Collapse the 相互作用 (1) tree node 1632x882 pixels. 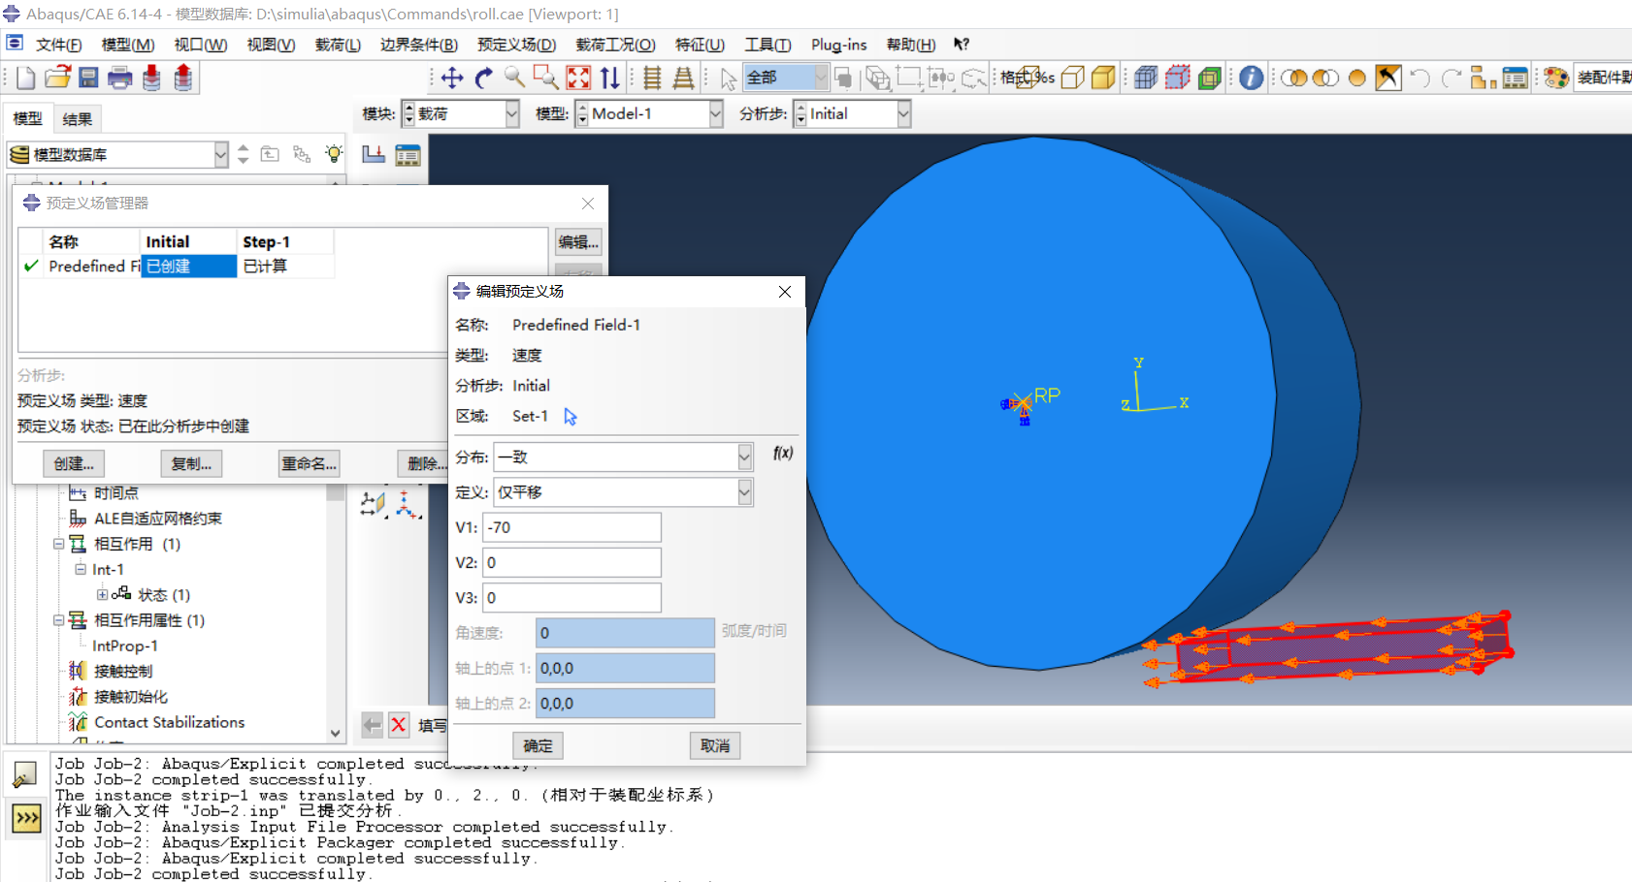tap(59, 545)
